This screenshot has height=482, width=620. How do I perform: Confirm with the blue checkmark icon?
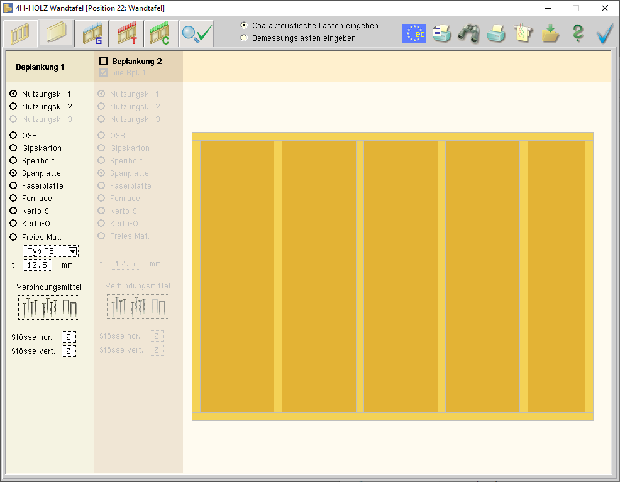pyautogui.click(x=605, y=33)
